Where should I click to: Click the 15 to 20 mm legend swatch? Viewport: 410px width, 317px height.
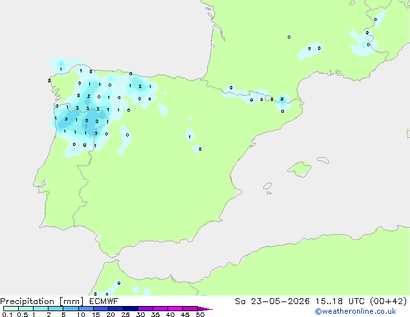pyautogui.click(x=100, y=309)
